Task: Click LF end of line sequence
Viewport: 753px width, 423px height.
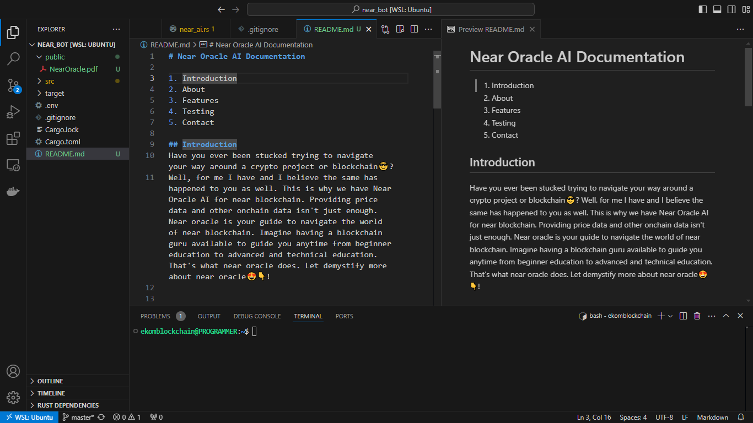Action: pos(685,417)
